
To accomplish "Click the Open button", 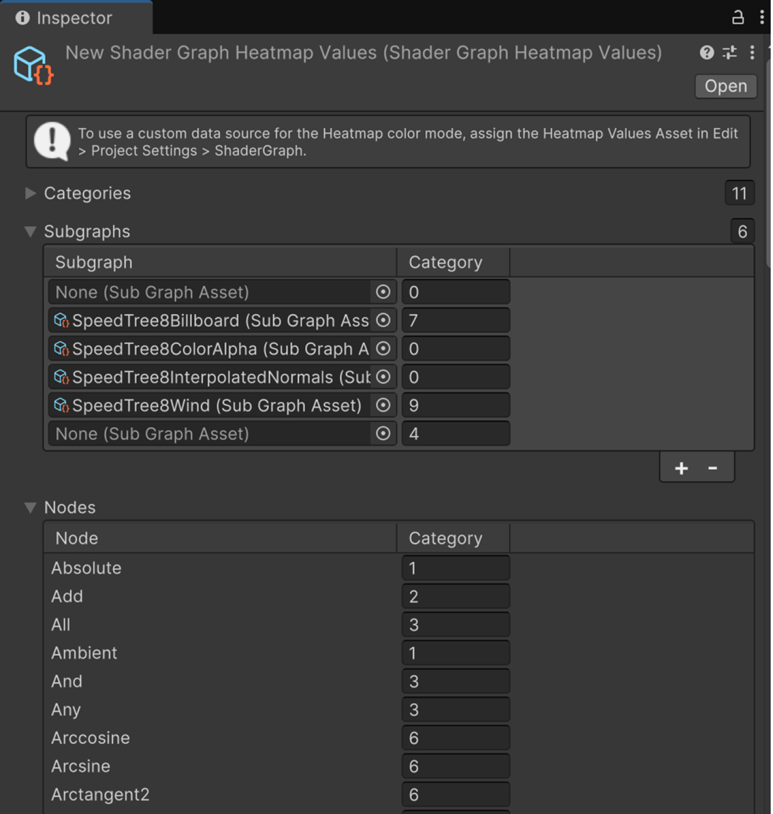I will click(726, 86).
